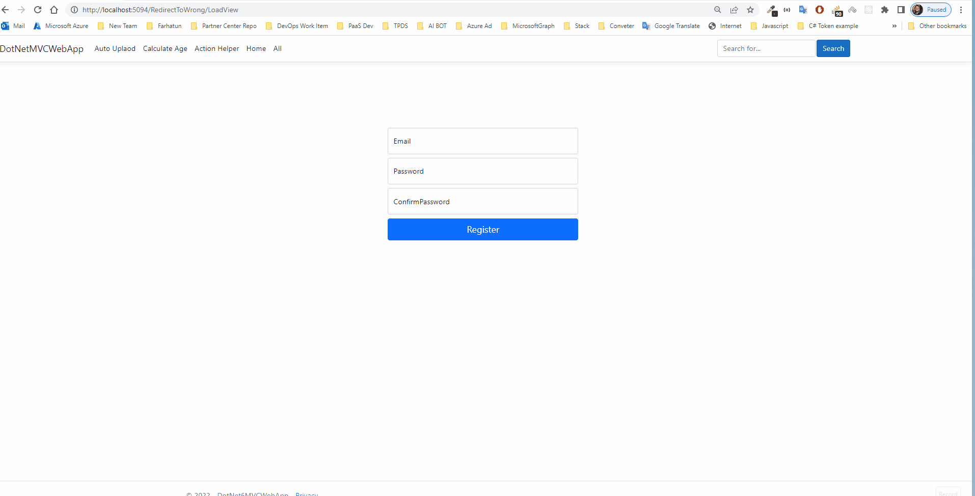The height and width of the screenshot is (496, 975).
Task: Bookmark this page with the star icon
Action: coord(750,10)
